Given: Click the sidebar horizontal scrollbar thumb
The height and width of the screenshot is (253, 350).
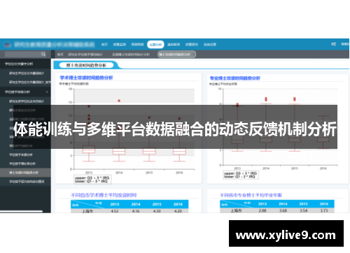Looking at the screenshot, I should (22, 212).
